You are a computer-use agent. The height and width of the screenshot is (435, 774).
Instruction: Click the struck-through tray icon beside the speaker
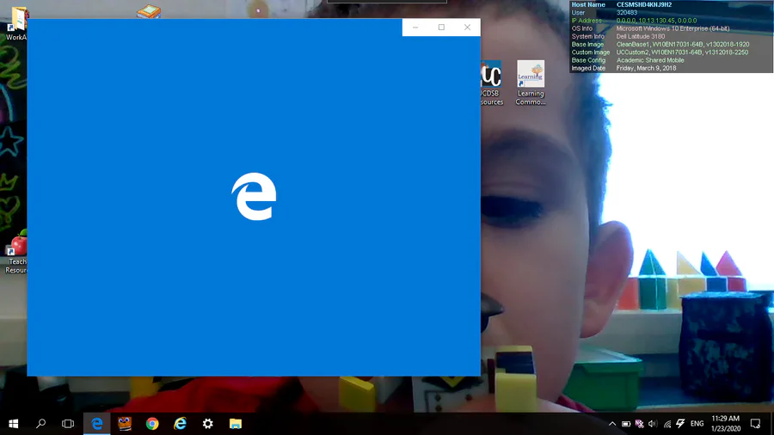click(639, 424)
